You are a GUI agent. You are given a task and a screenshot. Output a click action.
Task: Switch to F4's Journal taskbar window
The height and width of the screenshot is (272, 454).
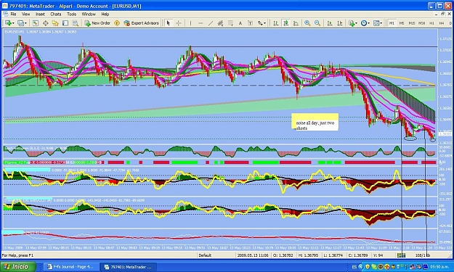click(x=70, y=267)
